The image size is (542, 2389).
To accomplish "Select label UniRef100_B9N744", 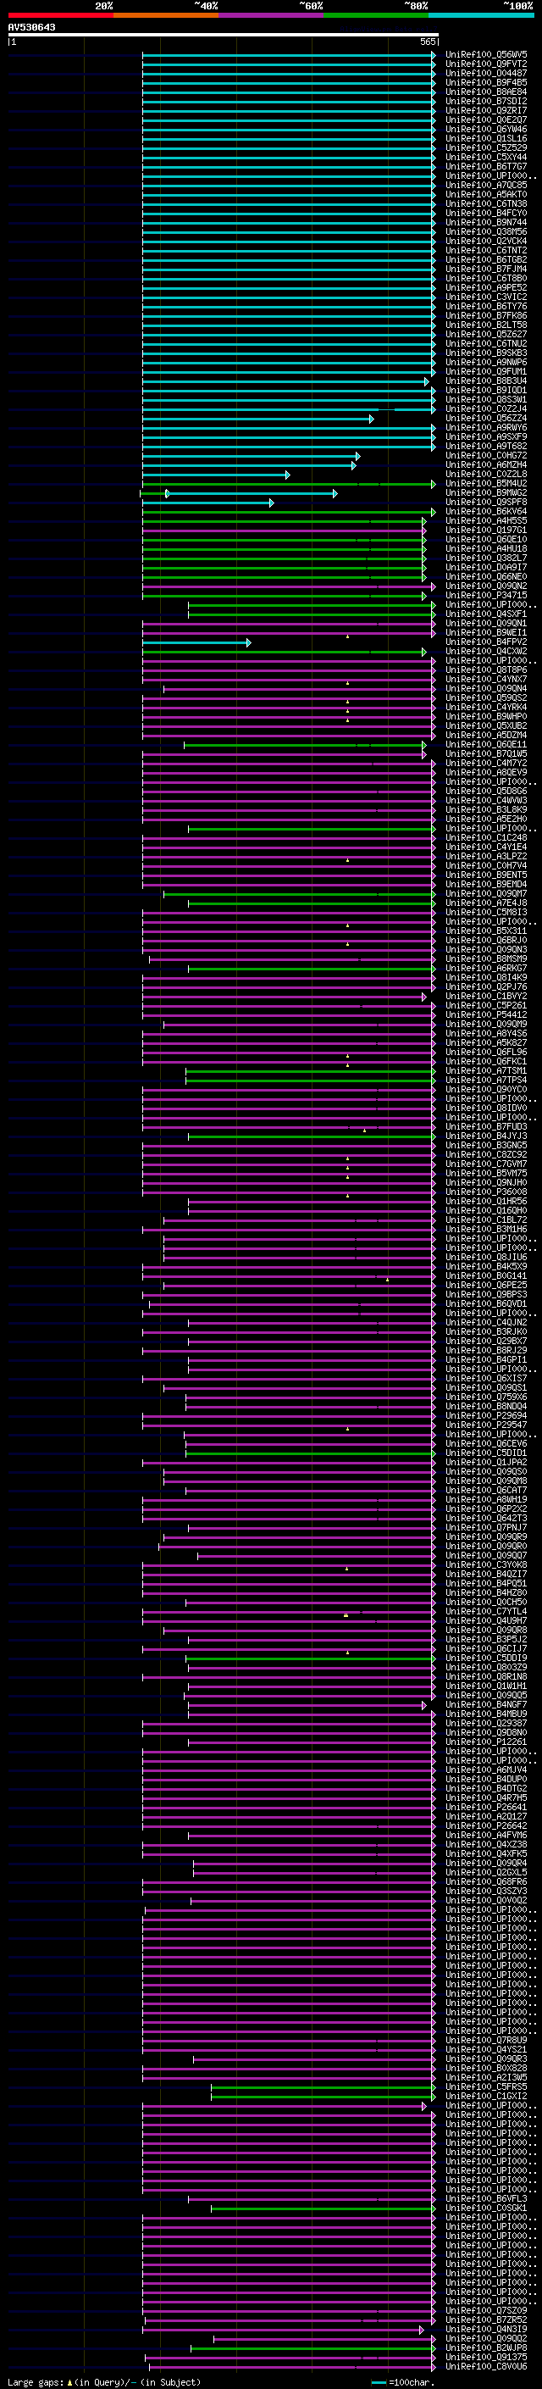I will (x=486, y=223).
